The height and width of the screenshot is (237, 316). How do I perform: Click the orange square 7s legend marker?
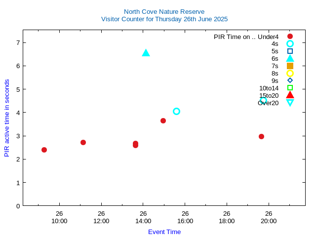coord(290,66)
